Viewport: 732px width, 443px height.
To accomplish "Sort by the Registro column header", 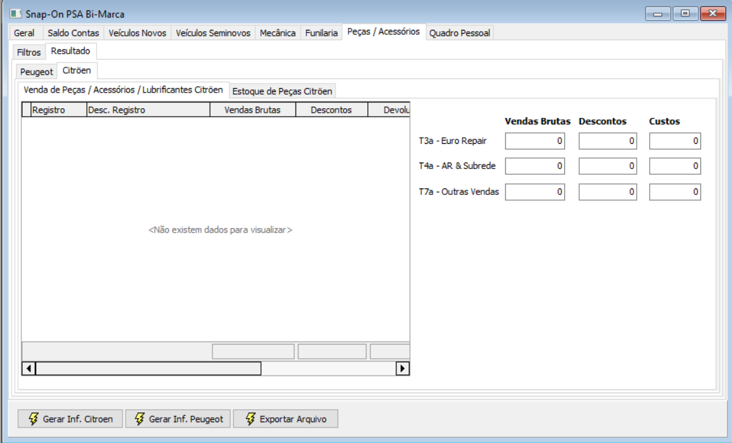I will pos(59,110).
